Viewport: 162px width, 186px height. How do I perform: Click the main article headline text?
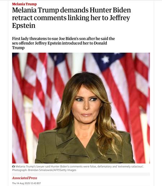click(71, 18)
